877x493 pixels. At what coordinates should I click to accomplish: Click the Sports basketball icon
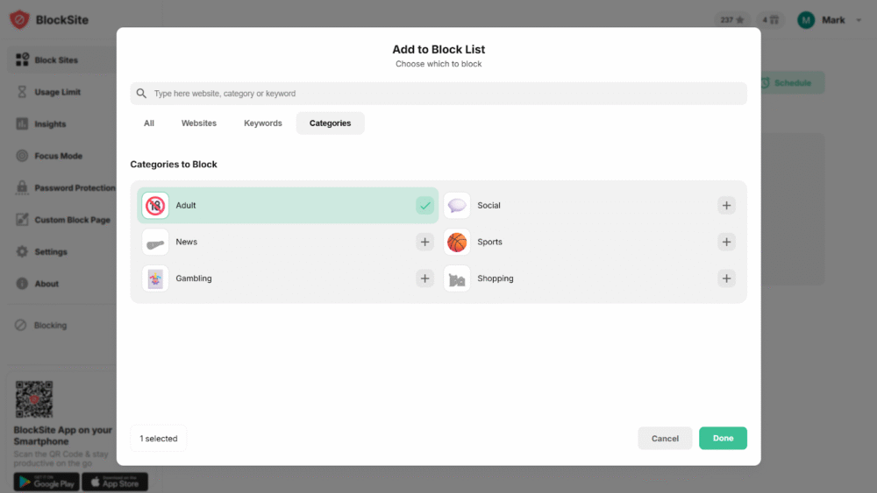click(457, 243)
